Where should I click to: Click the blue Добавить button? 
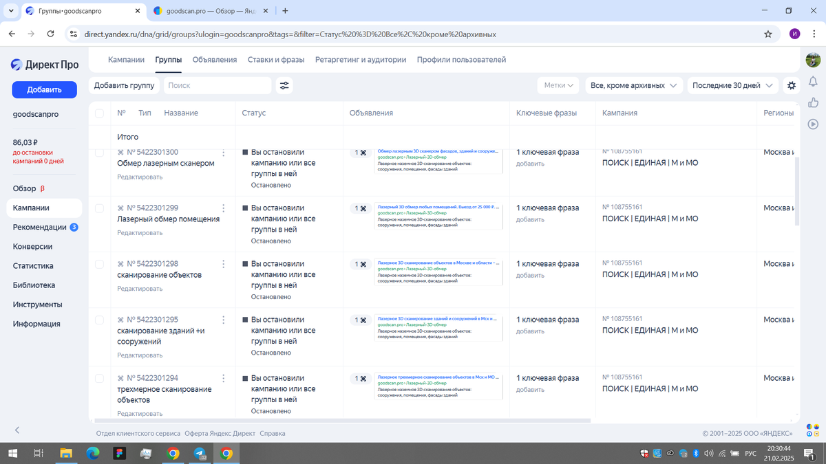click(x=44, y=89)
